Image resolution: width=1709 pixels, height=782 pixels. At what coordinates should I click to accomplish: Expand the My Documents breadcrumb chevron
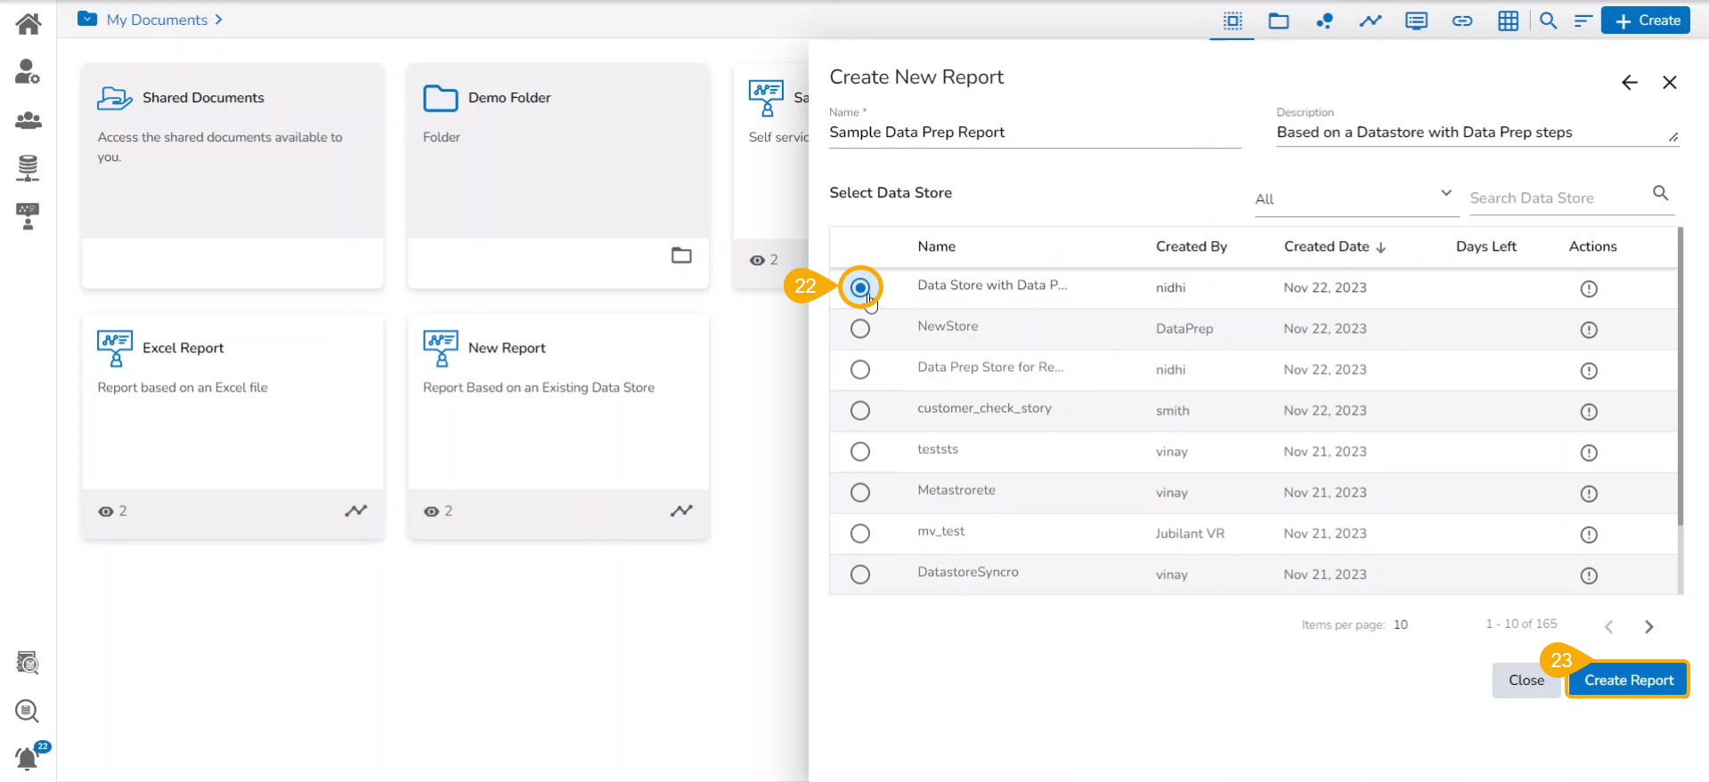pyautogui.click(x=218, y=20)
